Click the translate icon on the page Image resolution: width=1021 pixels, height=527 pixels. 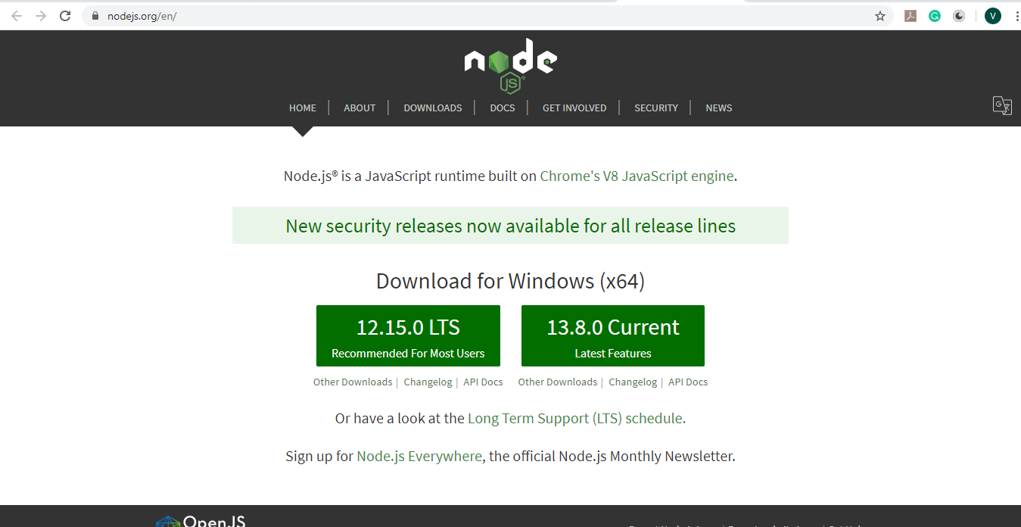coord(1002,105)
